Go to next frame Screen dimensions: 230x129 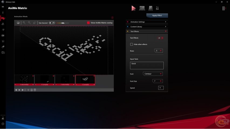23,90
